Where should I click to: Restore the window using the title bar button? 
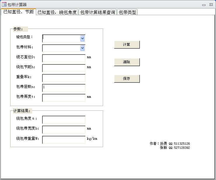(x=204, y=5)
